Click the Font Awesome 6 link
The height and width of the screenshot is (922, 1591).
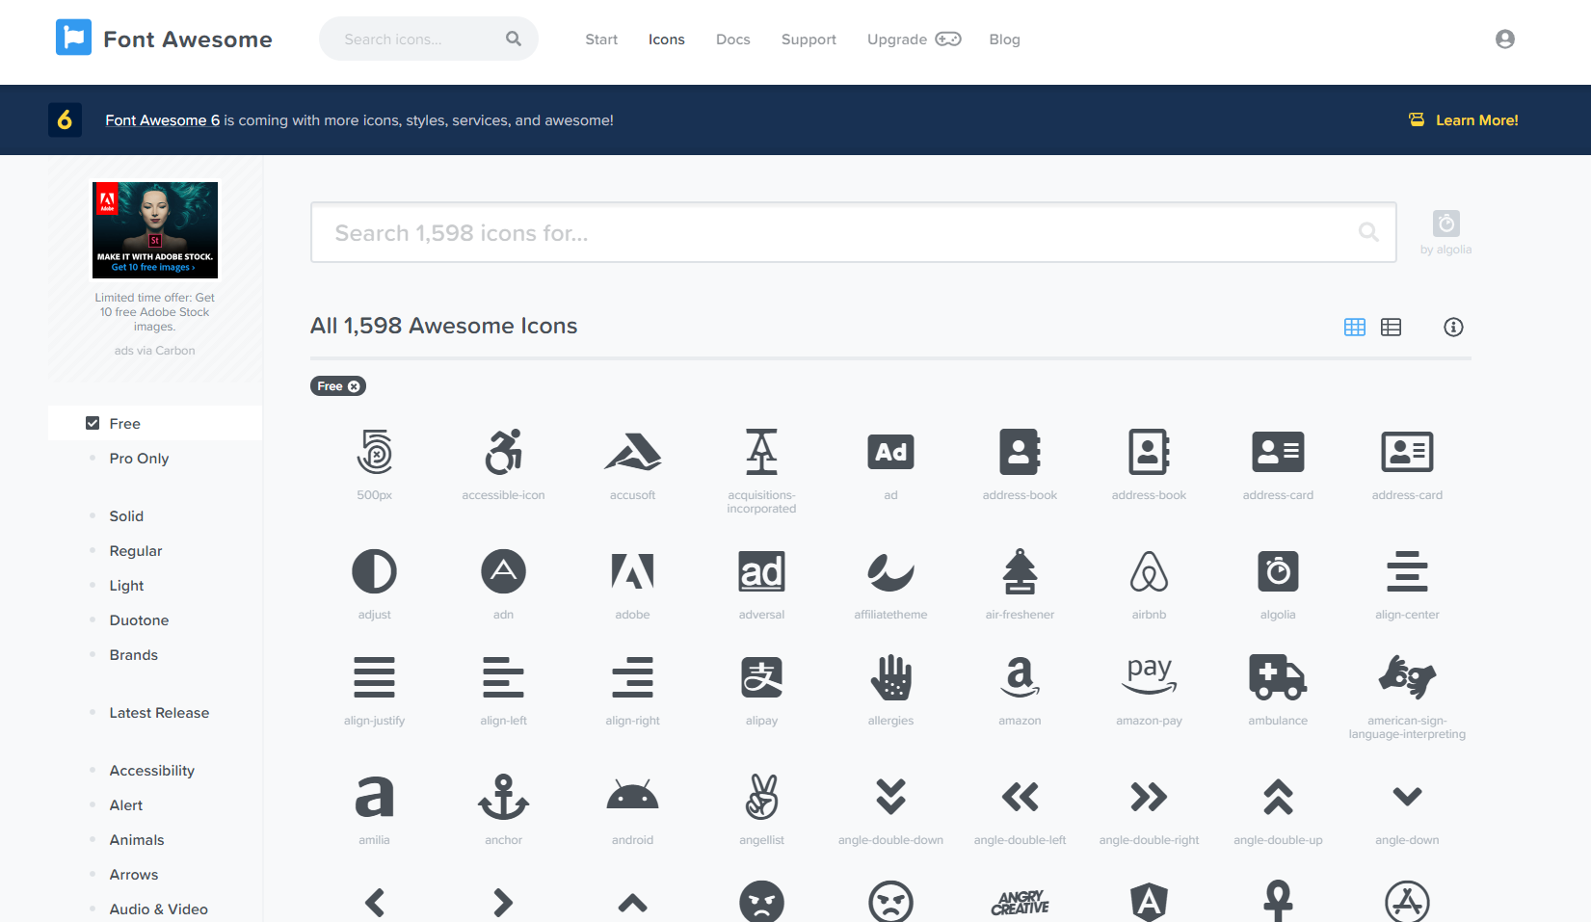pos(163,120)
